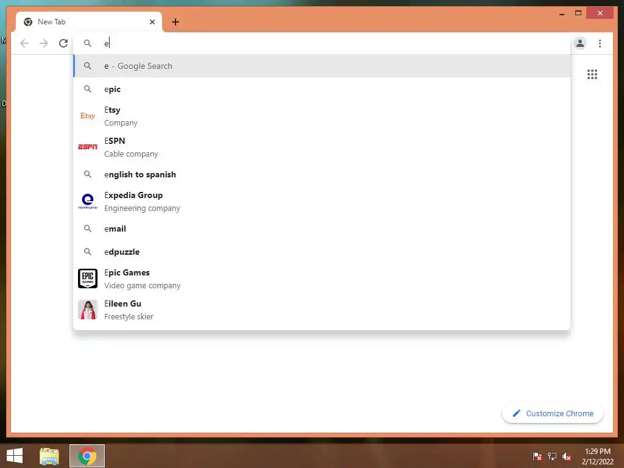Pick the Etsy Company suggestion
Viewport: 624px width, 468px height.
coord(322,116)
